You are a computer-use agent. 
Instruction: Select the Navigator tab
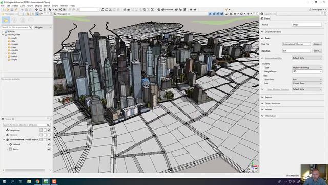coord(10,14)
